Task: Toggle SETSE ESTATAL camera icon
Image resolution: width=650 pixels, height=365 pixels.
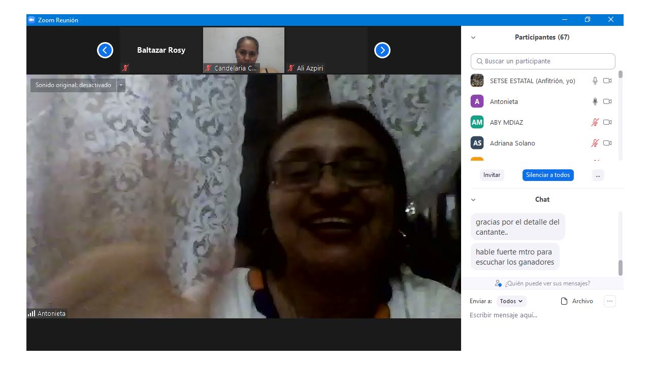Action: (607, 81)
